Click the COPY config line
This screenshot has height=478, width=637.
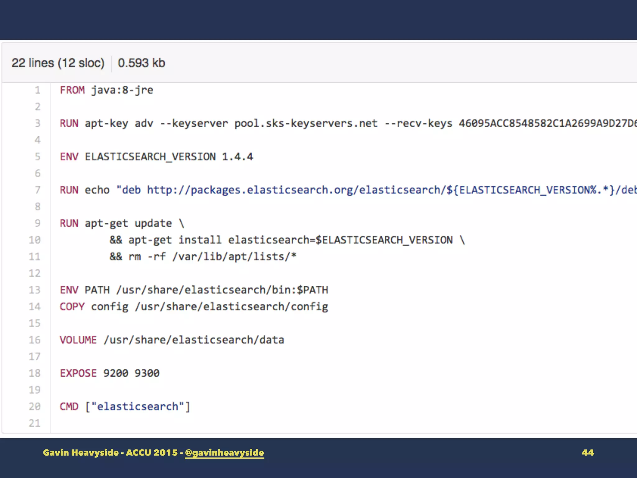click(193, 307)
